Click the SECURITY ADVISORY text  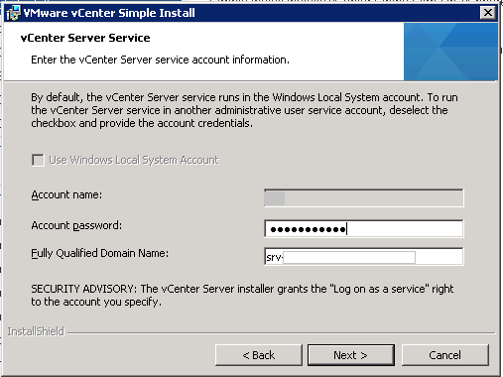tap(242, 296)
